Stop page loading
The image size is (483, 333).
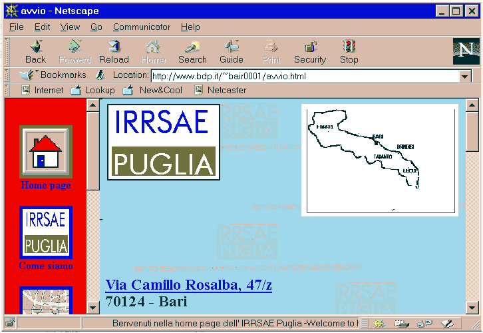click(x=349, y=52)
